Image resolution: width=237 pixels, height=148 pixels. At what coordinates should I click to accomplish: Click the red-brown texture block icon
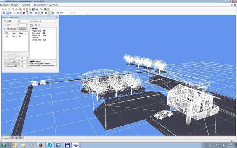[x=24, y=13]
